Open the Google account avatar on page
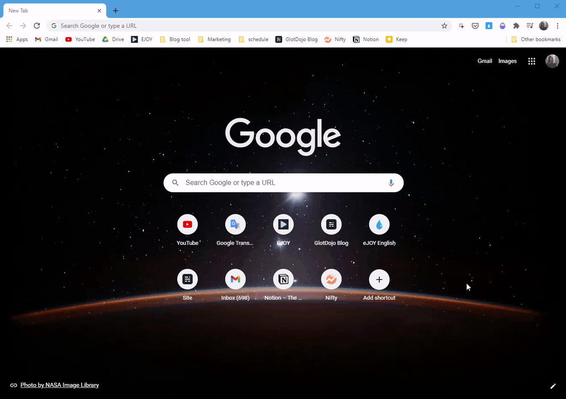This screenshot has height=399, width=566. (x=552, y=62)
